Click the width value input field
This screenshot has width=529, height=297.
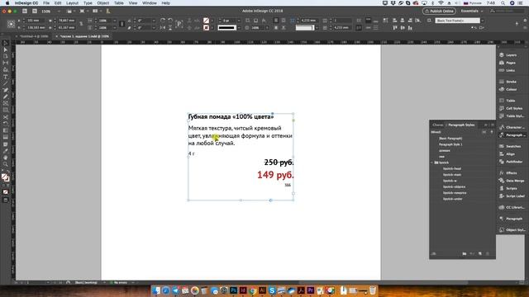click(66, 21)
